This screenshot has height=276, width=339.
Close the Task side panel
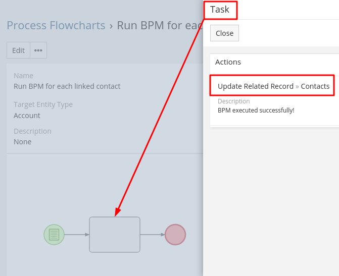[x=224, y=33]
